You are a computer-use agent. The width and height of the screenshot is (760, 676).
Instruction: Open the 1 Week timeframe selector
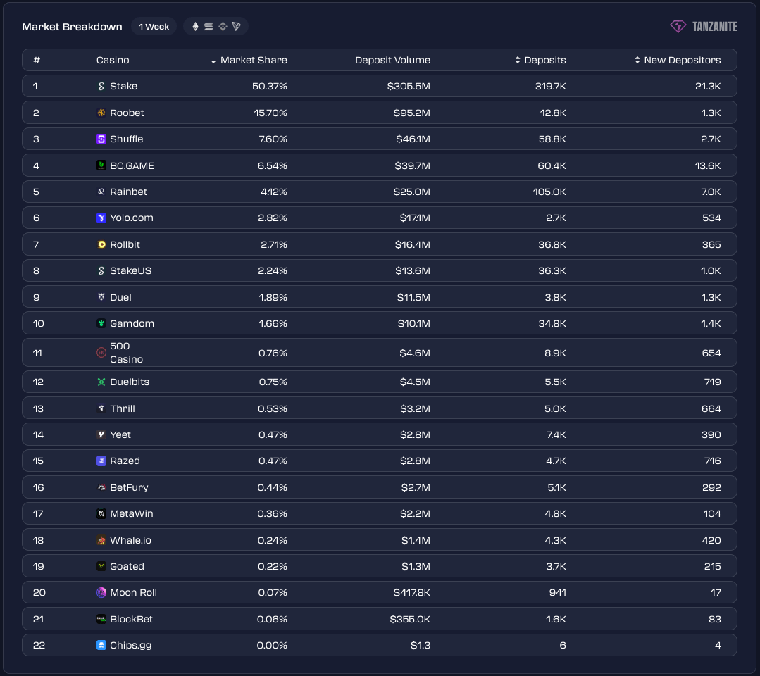154,27
